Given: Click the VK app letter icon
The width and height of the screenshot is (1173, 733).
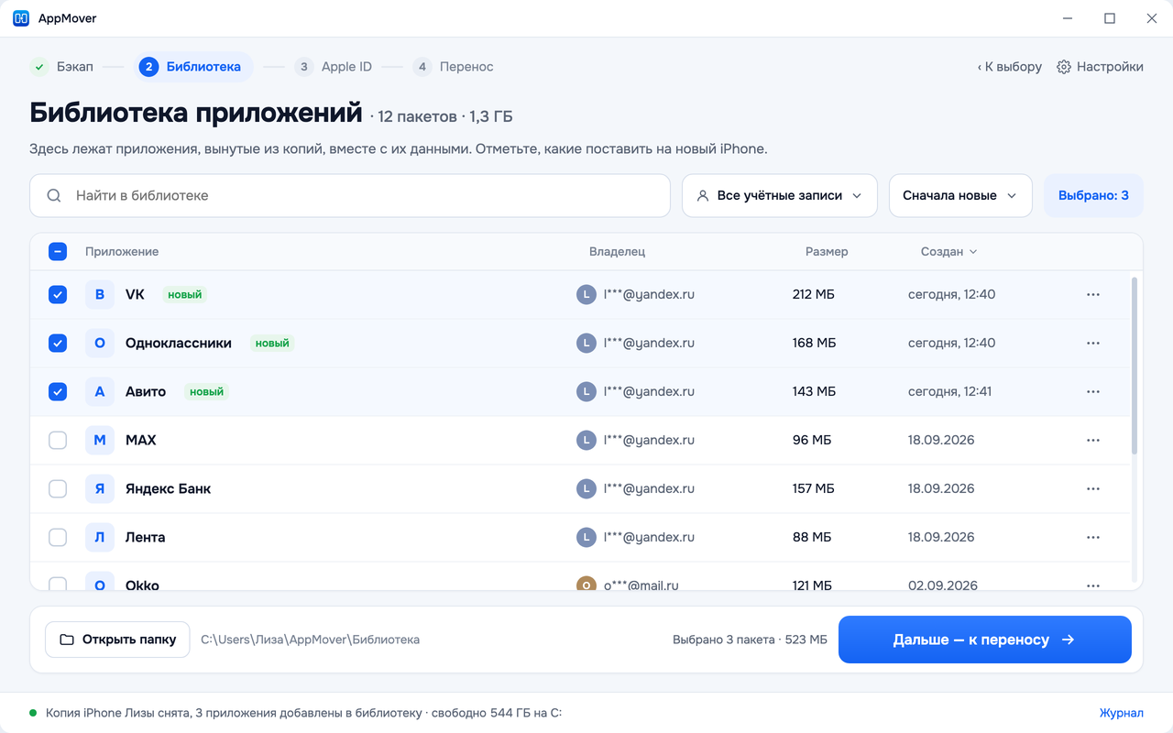Looking at the screenshot, I should point(100,295).
